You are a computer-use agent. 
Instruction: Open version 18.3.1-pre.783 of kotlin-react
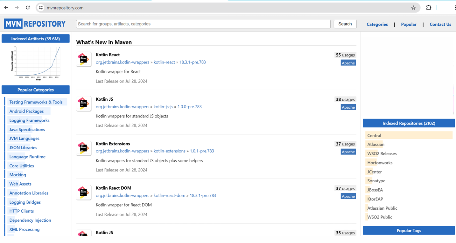[193, 62]
